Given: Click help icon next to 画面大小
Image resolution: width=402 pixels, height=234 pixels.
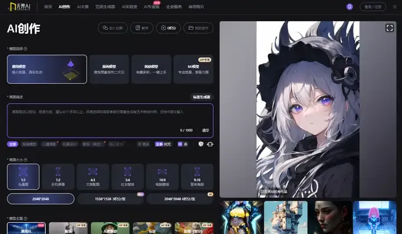Looking at the screenshot, I should [25, 160].
